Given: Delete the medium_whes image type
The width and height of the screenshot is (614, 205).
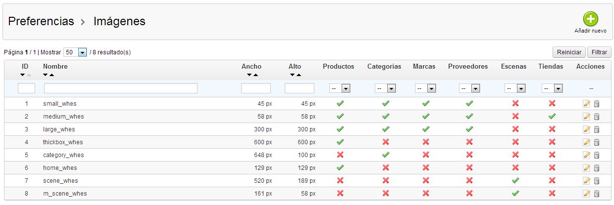Looking at the screenshot, I should 597,117.
